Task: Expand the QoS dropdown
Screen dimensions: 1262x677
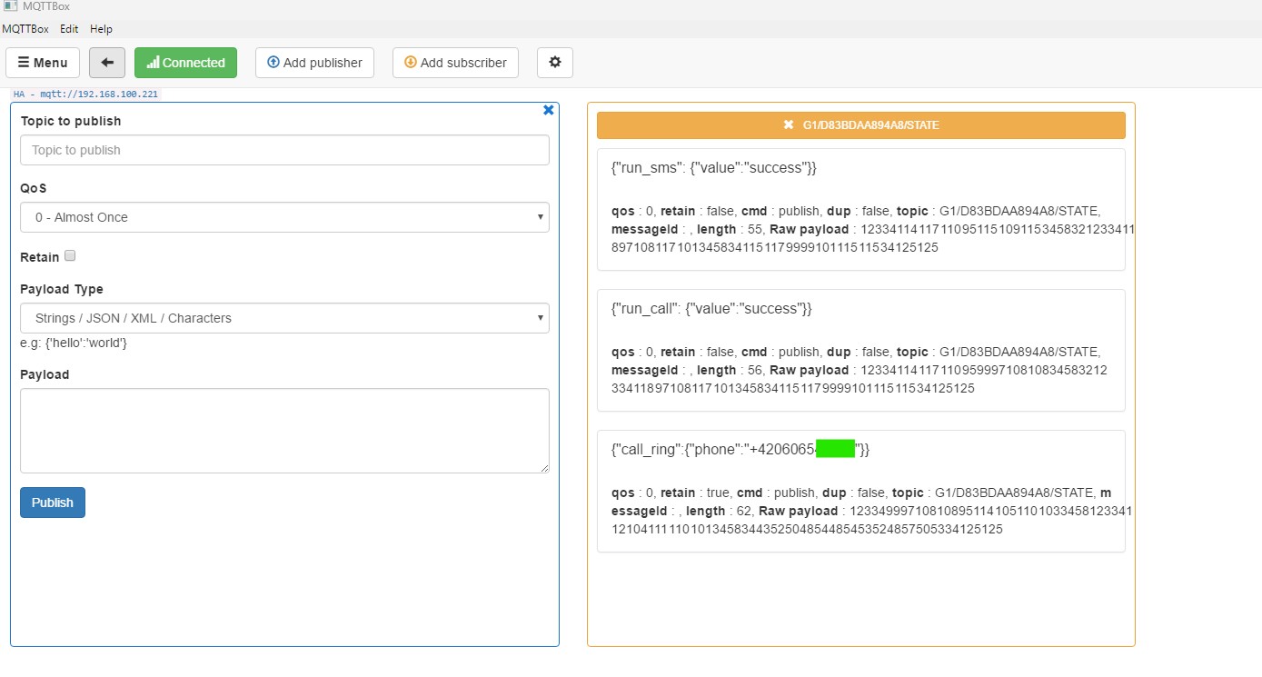Action: tap(284, 217)
